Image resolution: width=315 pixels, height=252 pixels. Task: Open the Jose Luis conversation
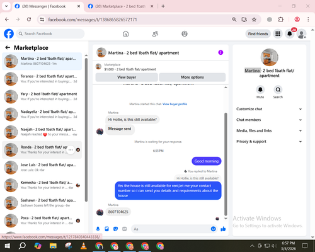(x=42, y=168)
